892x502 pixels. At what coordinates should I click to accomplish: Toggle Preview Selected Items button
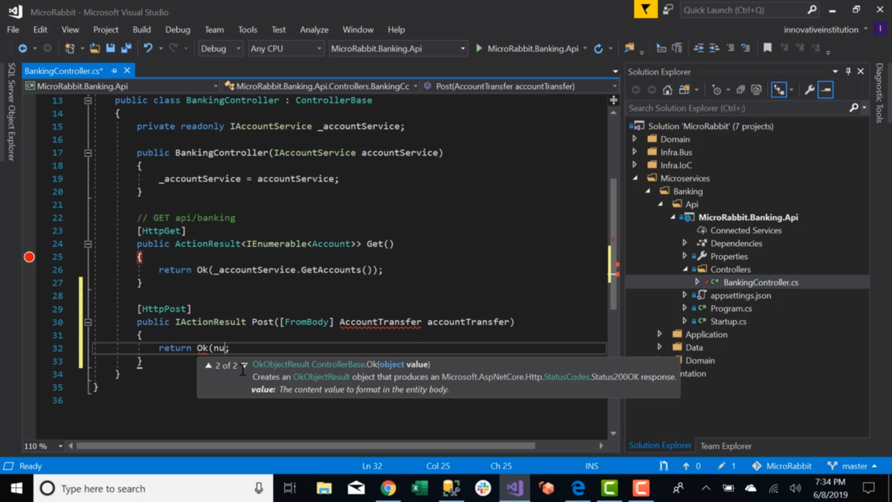pos(826,90)
